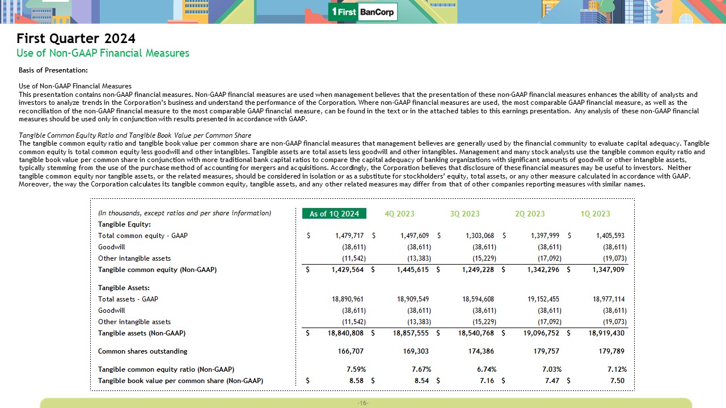Click the page number 16 footer
This screenshot has height=408, width=726.
tap(363, 403)
